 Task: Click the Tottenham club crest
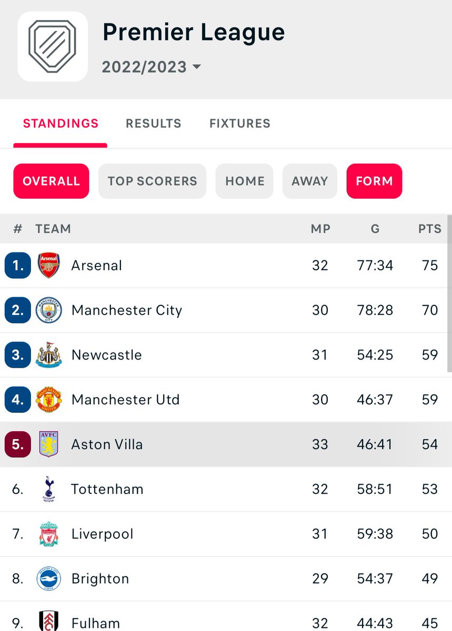(x=49, y=489)
